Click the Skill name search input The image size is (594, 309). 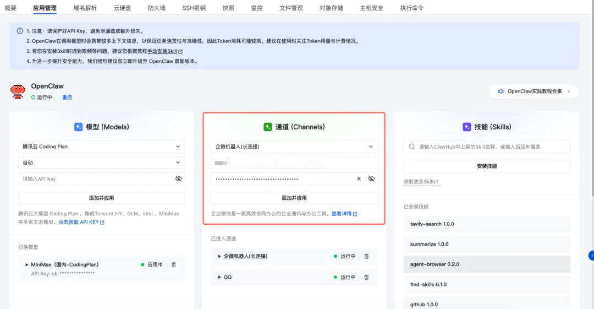[x=487, y=147]
